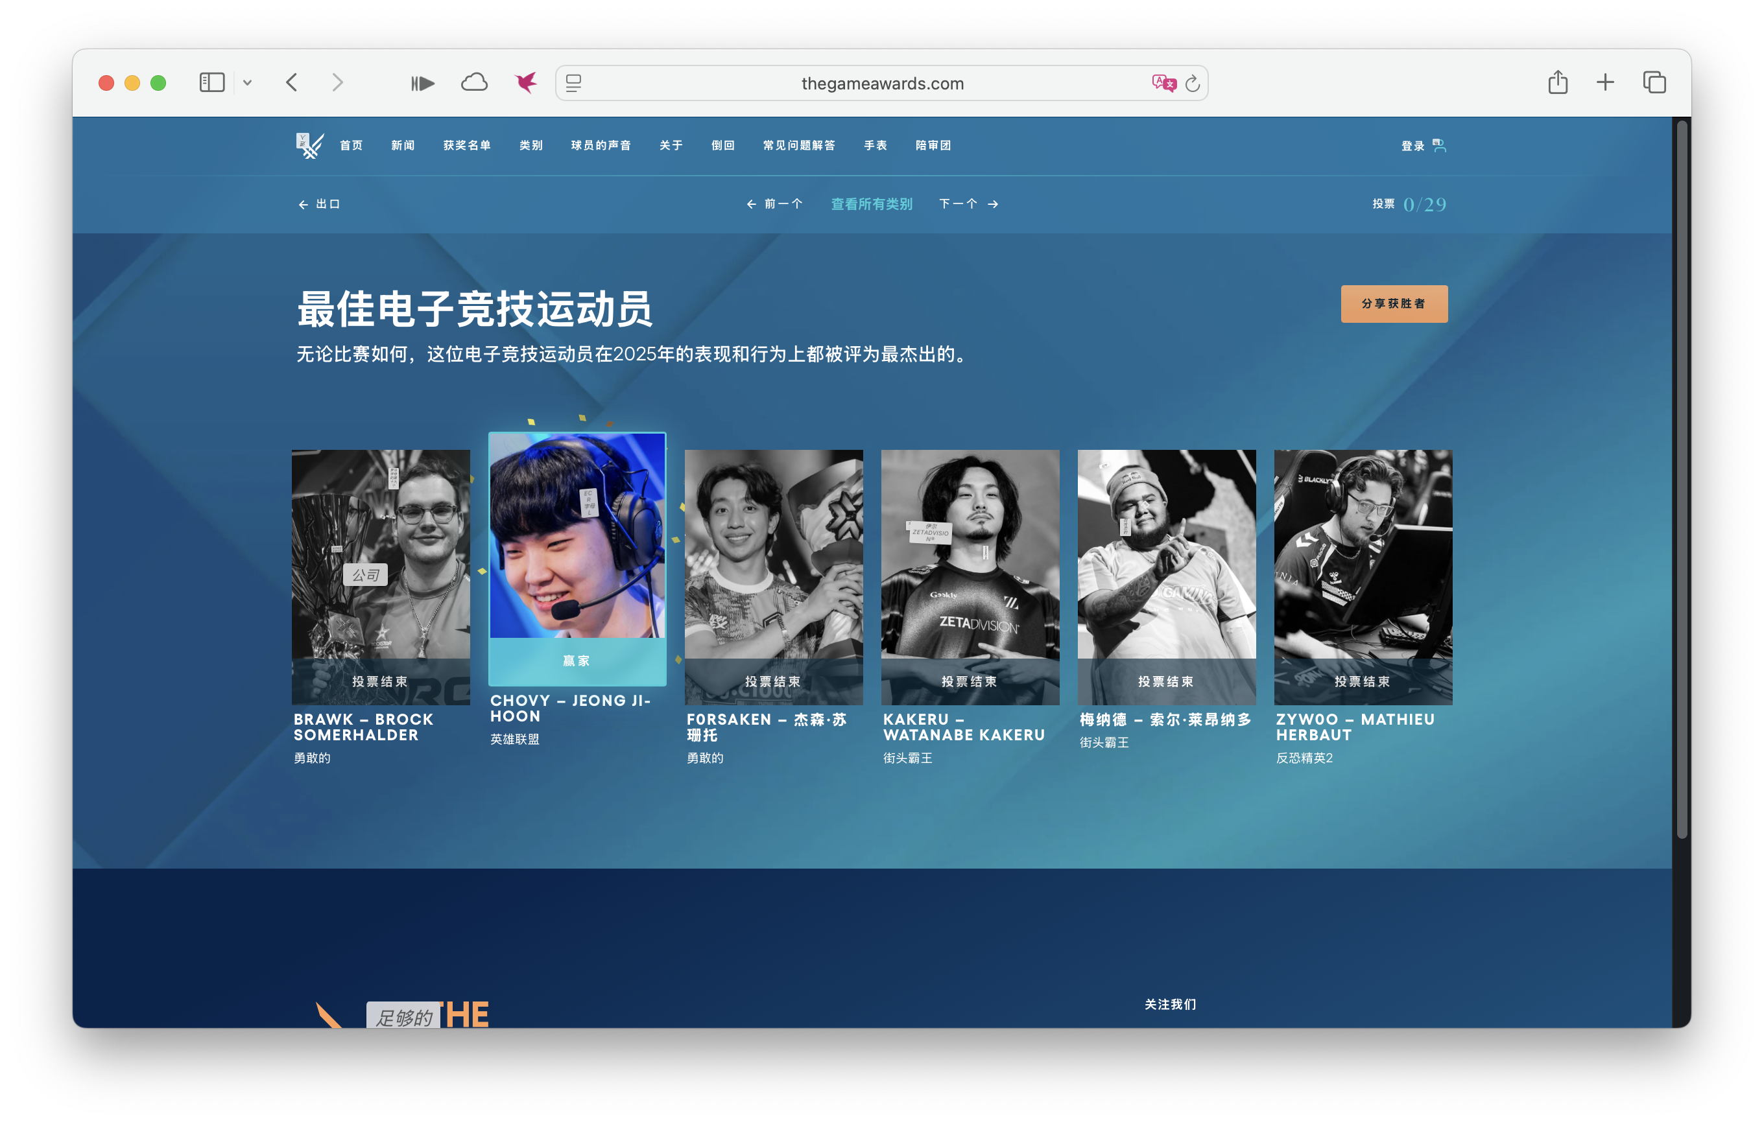
Task: Open the tab group chevron dropdown
Action: click(249, 82)
